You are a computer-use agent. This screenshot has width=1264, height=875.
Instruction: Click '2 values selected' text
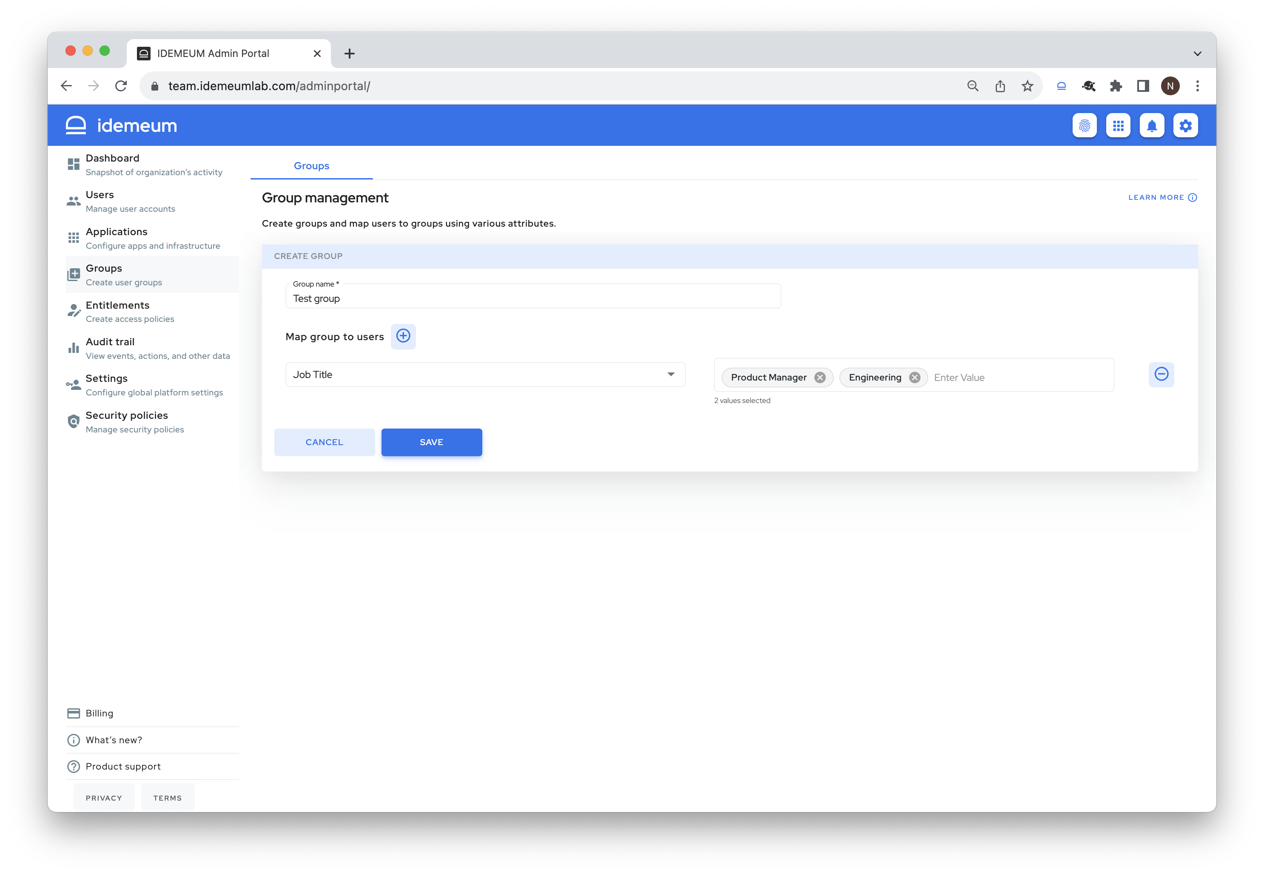pos(742,401)
